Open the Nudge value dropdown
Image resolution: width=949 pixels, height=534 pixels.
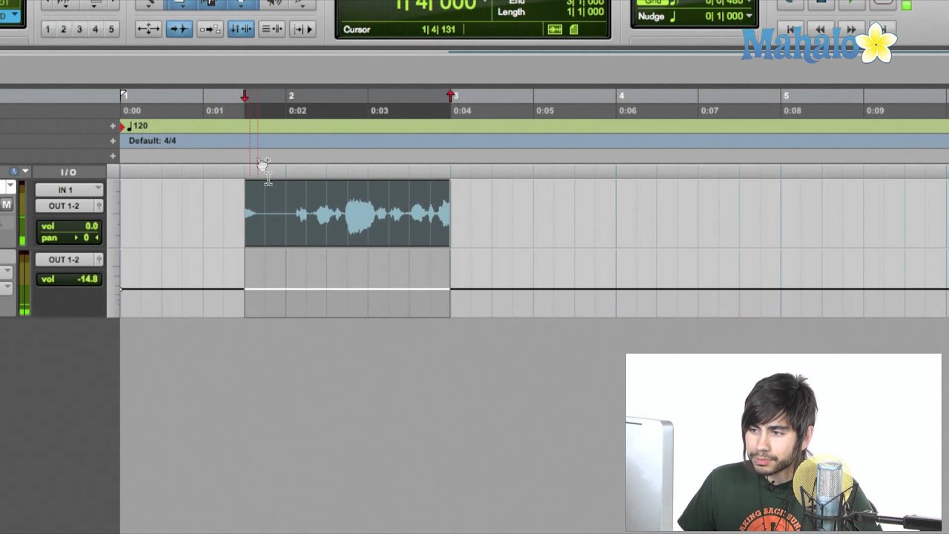click(x=750, y=16)
